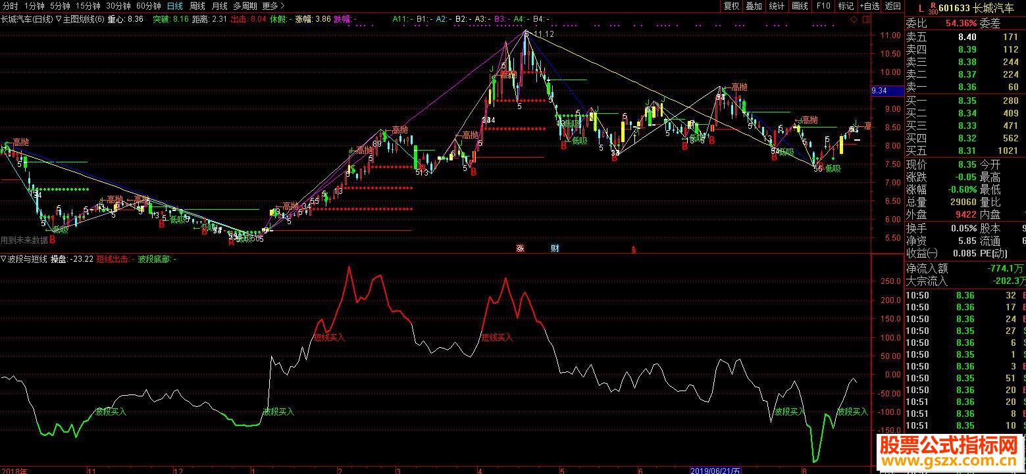Click the 买五 price 8.31 row
1026x474 pixels.
[965, 151]
